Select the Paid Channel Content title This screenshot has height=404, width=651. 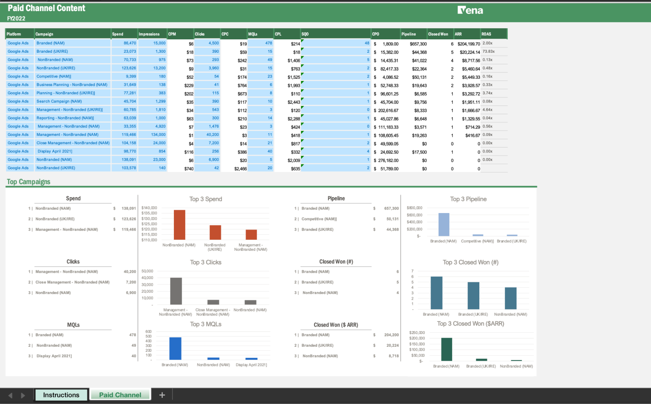(x=46, y=8)
